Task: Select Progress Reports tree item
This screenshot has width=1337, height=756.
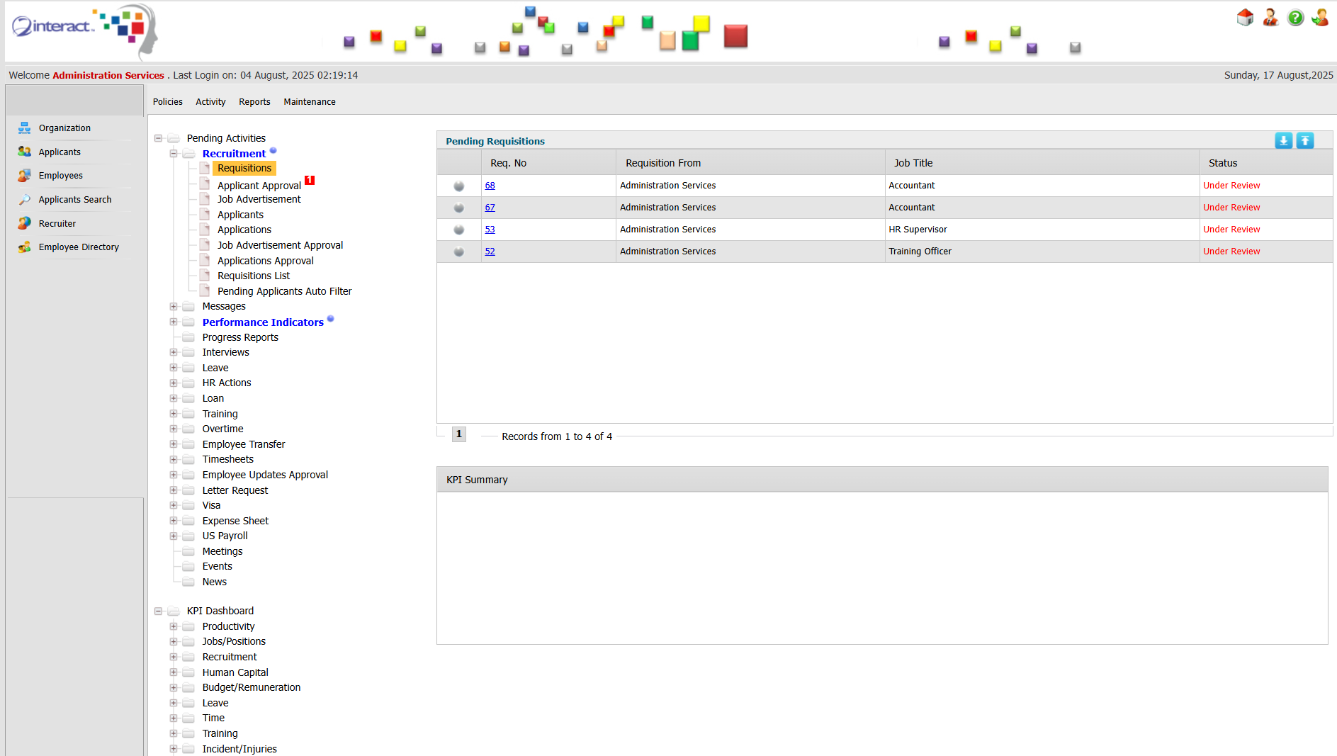Action: (240, 337)
